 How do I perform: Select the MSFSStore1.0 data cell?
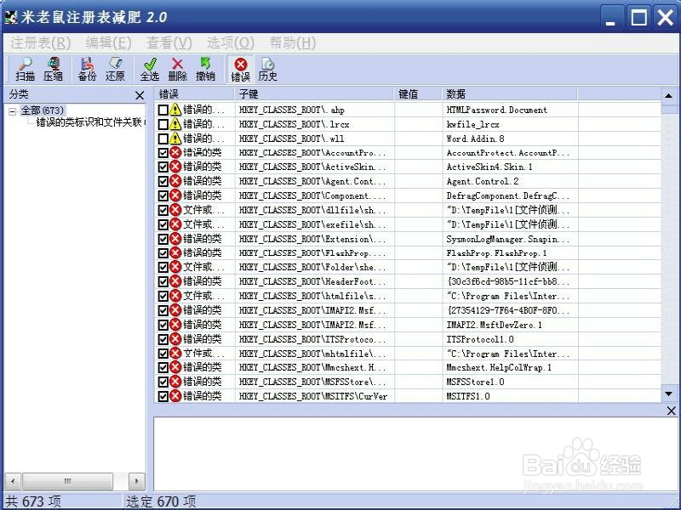point(475,382)
